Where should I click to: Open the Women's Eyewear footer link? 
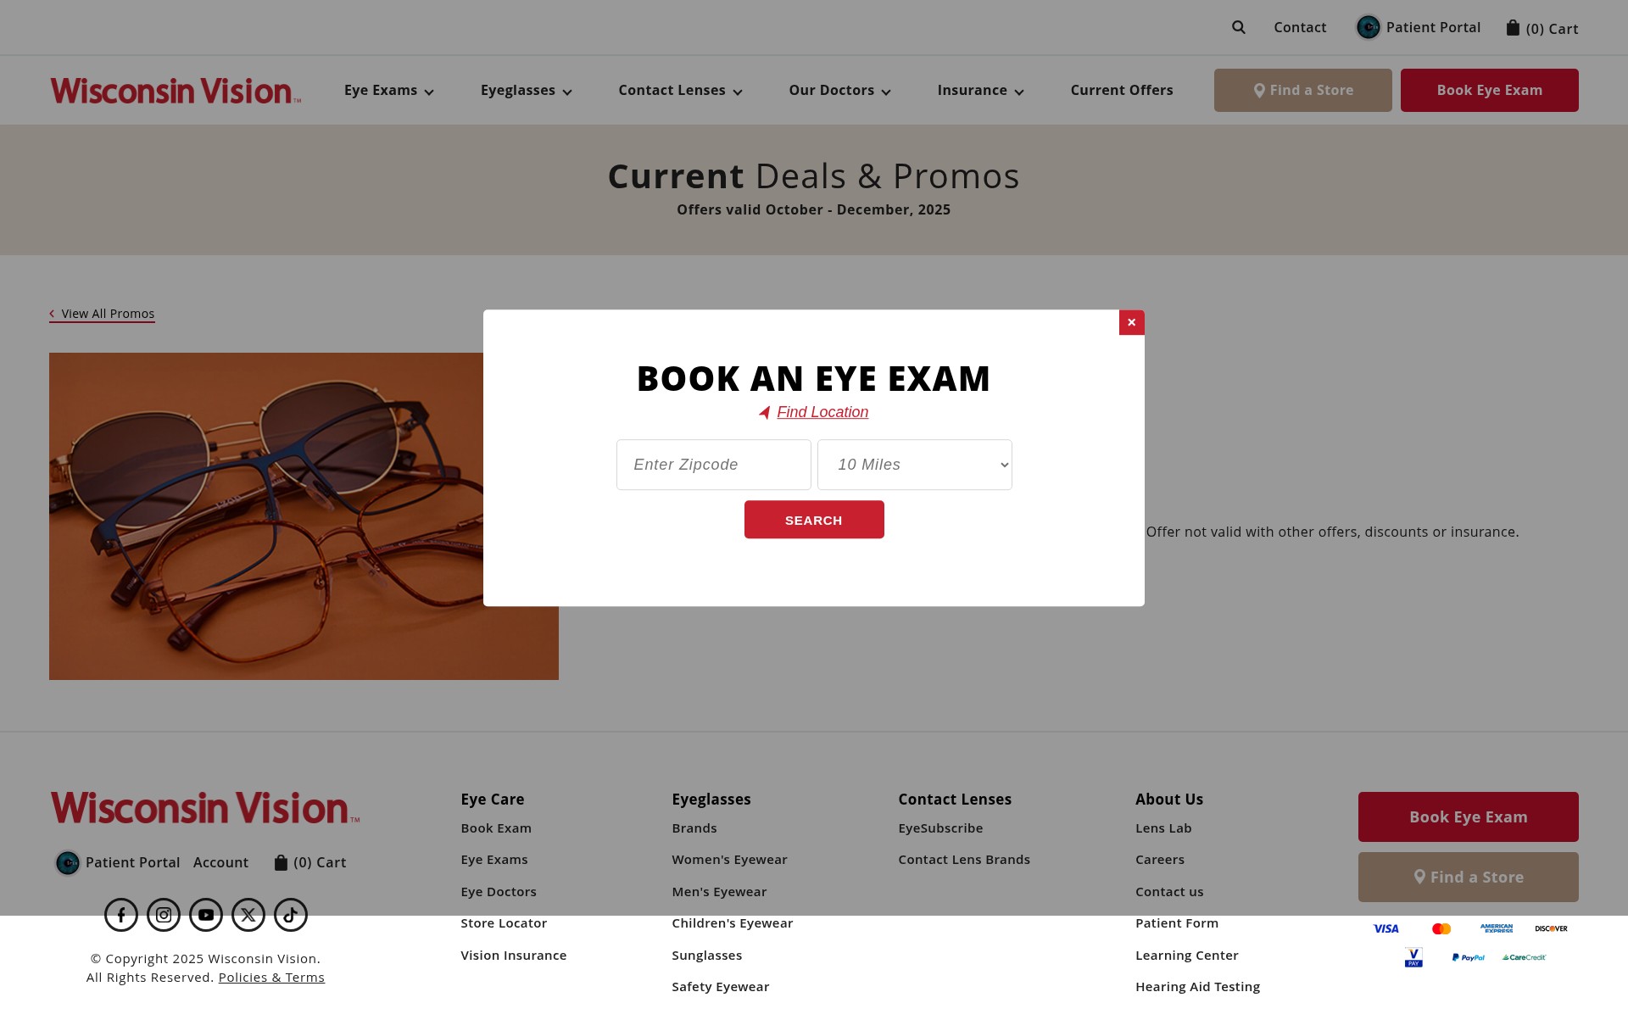tap(729, 860)
